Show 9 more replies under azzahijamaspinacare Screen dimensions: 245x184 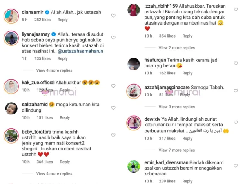click(177, 107)
